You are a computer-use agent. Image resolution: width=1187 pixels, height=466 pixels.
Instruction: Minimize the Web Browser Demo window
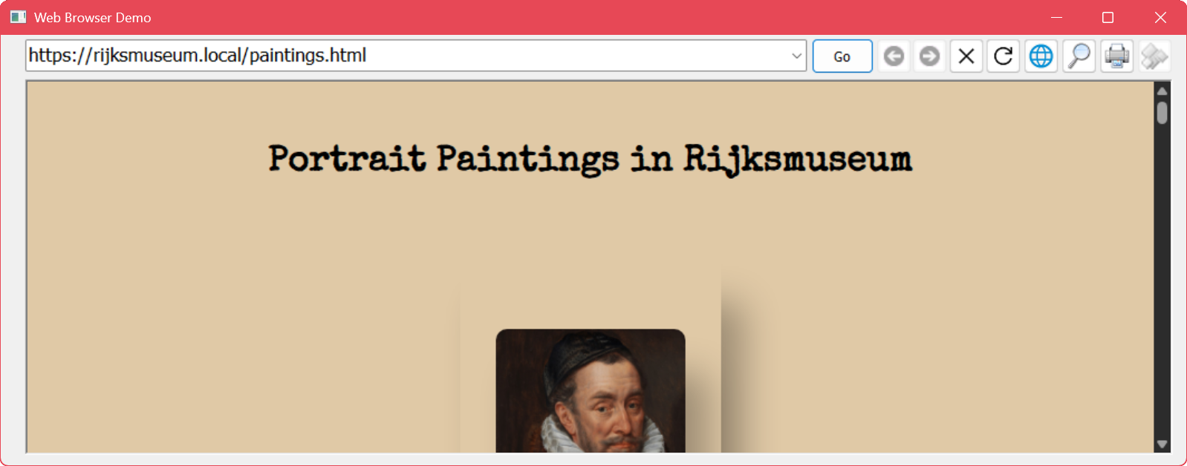click(1056, 17)
